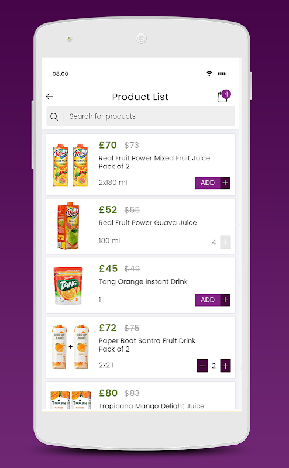Open the shopping bag cart icon
Viewport: 289px width, 468px height.
222,97
